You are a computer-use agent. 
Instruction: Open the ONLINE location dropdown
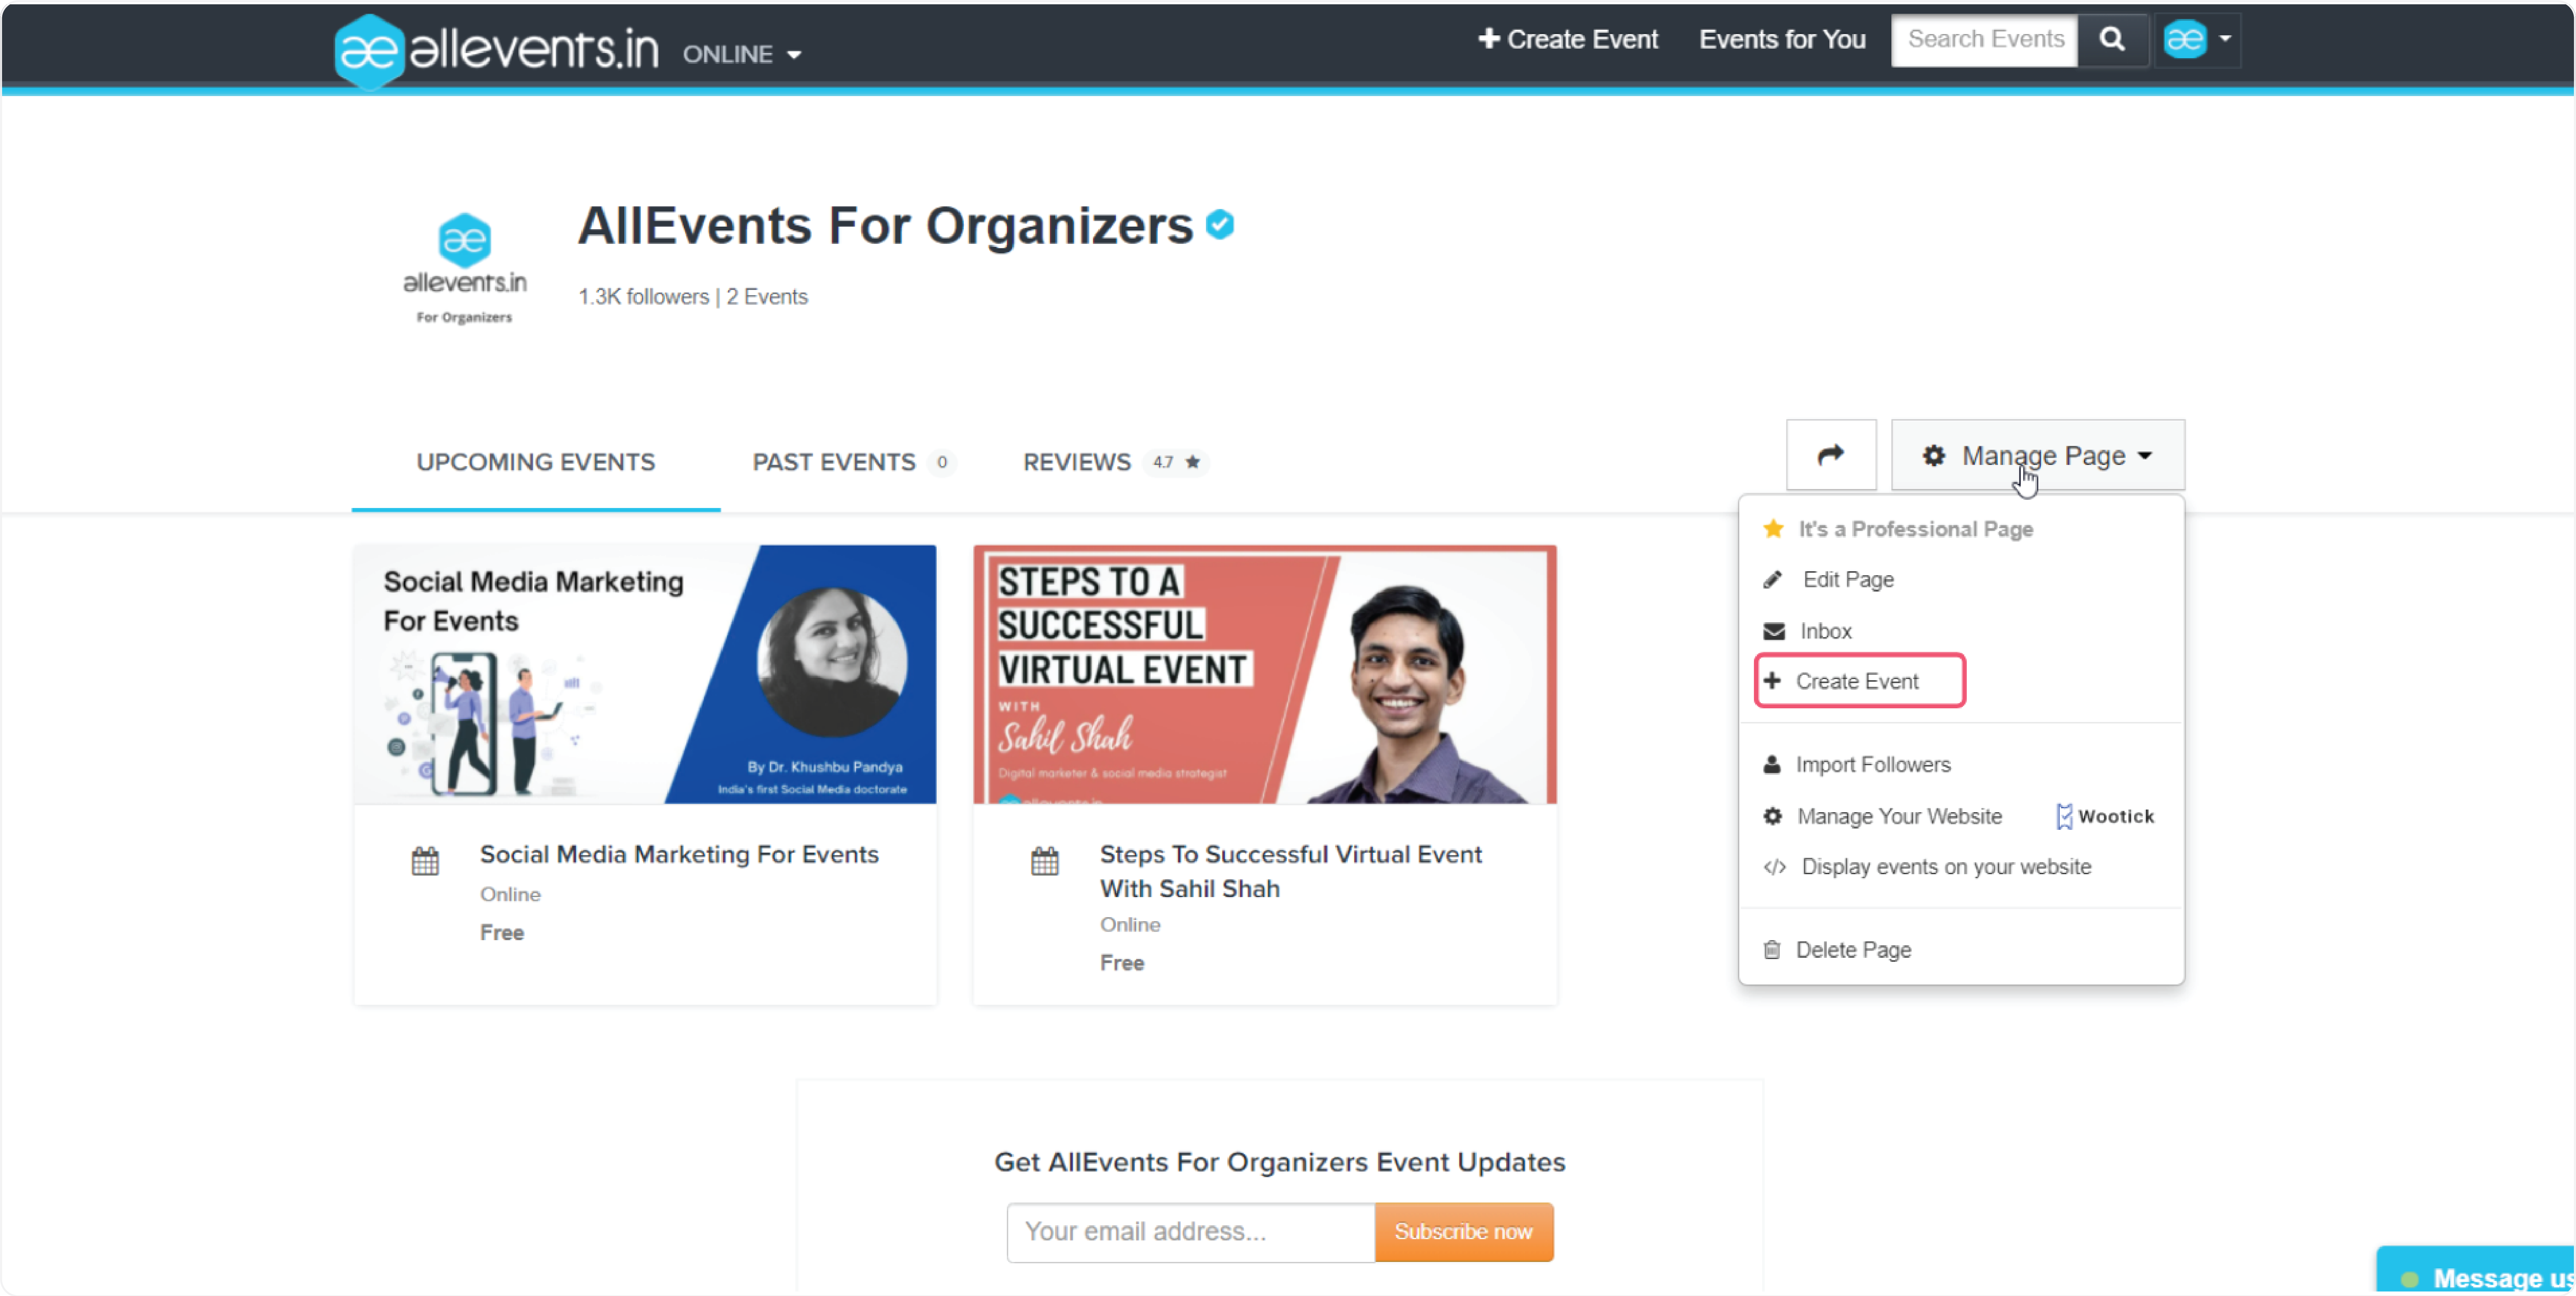coord(742,54)
